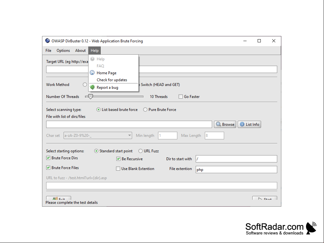
Task: Click the '10 Threads' value label
Action: (159, 96)
